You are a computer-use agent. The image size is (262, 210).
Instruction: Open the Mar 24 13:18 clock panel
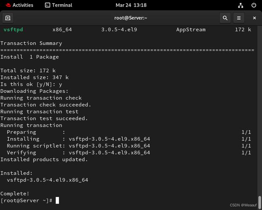(131, 5)
